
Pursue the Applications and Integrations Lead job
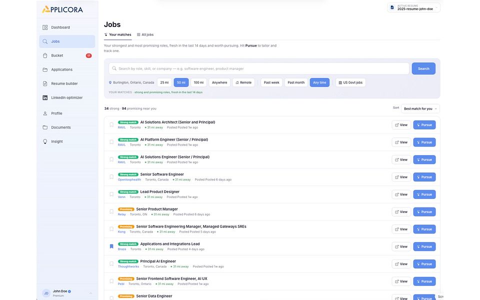pos(424,246)
